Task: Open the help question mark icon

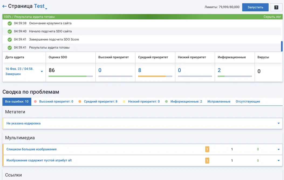Action: coord(276,7)
